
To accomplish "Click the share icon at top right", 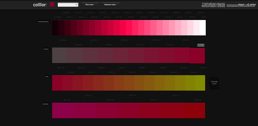I will click(x=248, y=4).
